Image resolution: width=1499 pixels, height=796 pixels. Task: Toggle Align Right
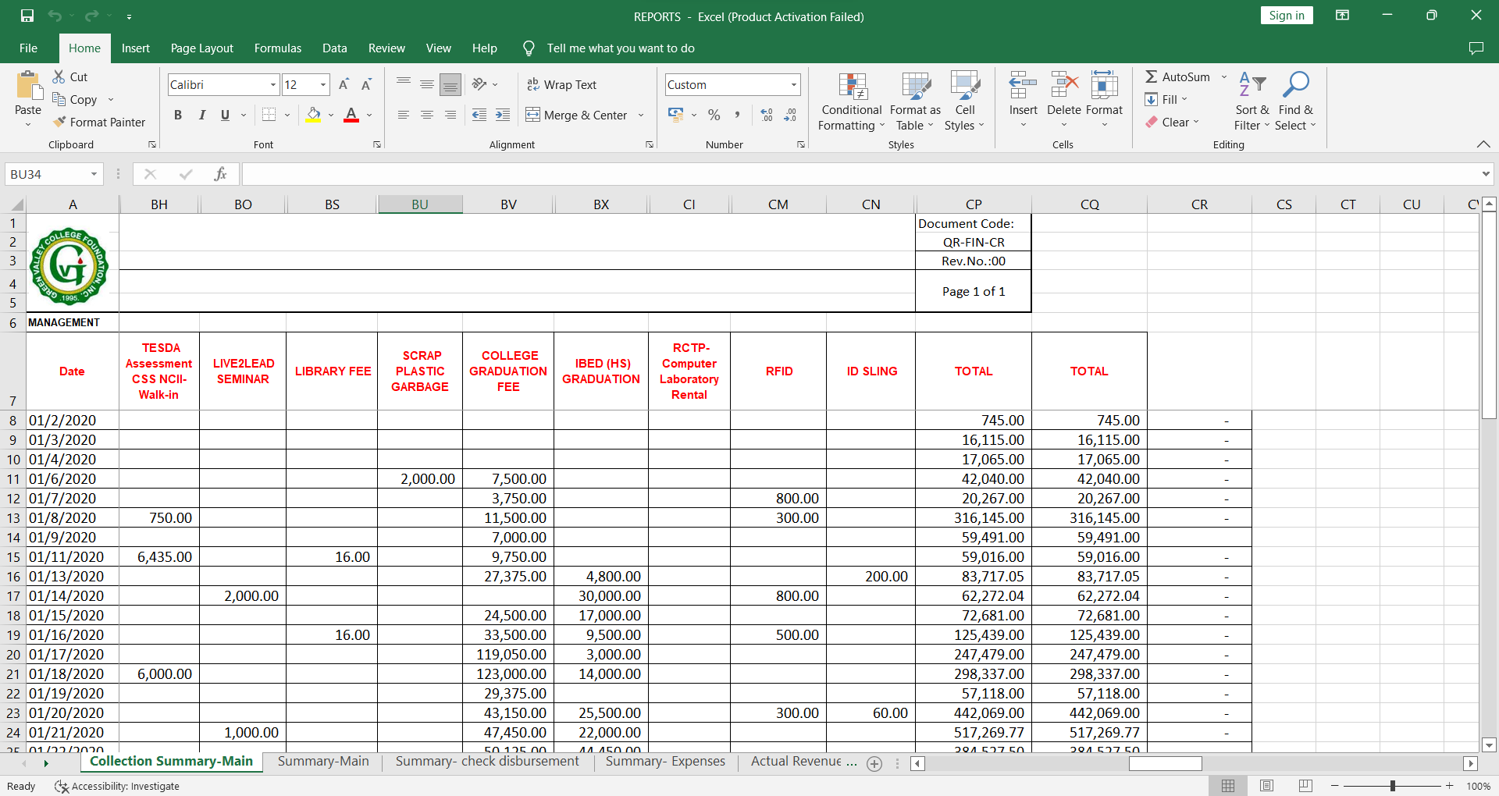[450, 115]
